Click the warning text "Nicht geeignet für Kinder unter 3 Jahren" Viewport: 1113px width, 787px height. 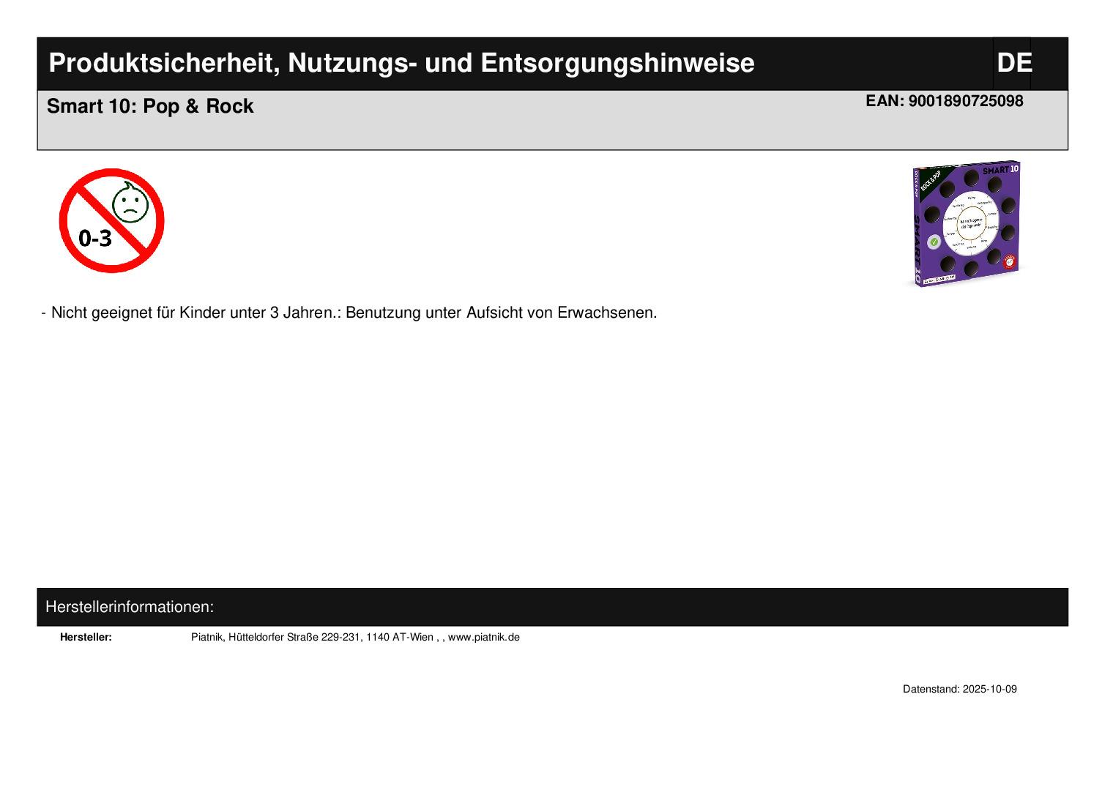click(x=193, y=313)
